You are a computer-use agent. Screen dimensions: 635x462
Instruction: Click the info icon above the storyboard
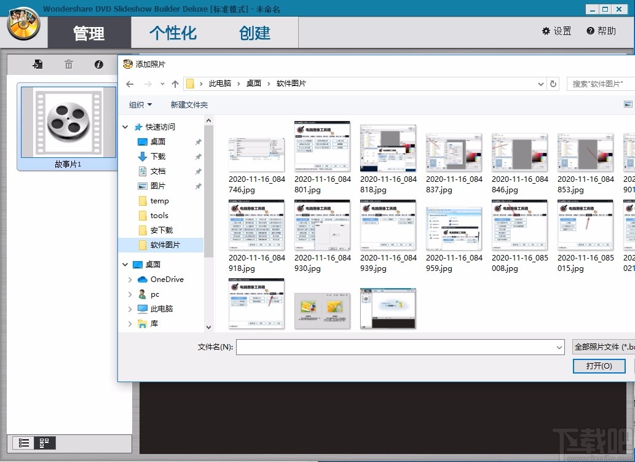coord(98,64)
